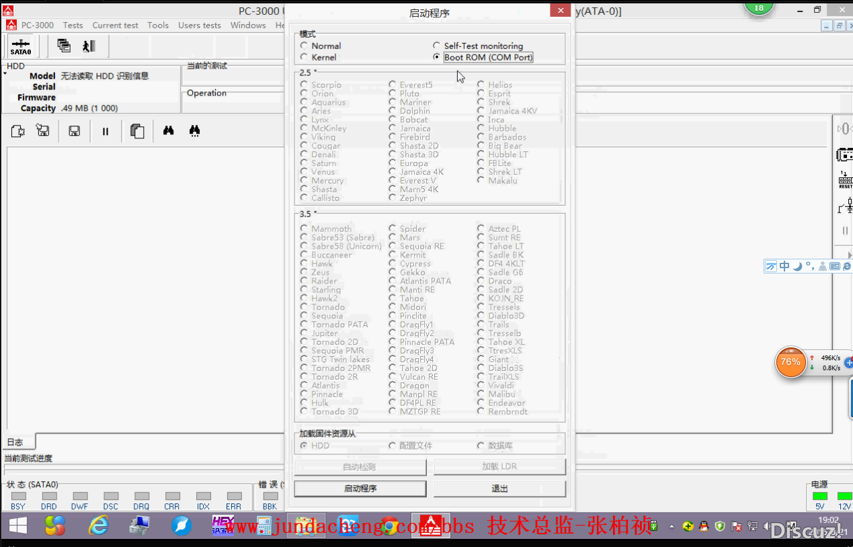Image resolution: width=853 pixels, height=547 pixels.
Task: Switch to the 日志 tab
Action: point(17,441)
